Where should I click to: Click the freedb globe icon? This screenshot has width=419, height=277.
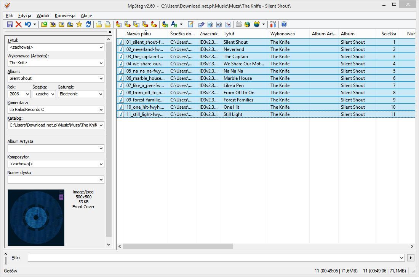pos(248,25)
